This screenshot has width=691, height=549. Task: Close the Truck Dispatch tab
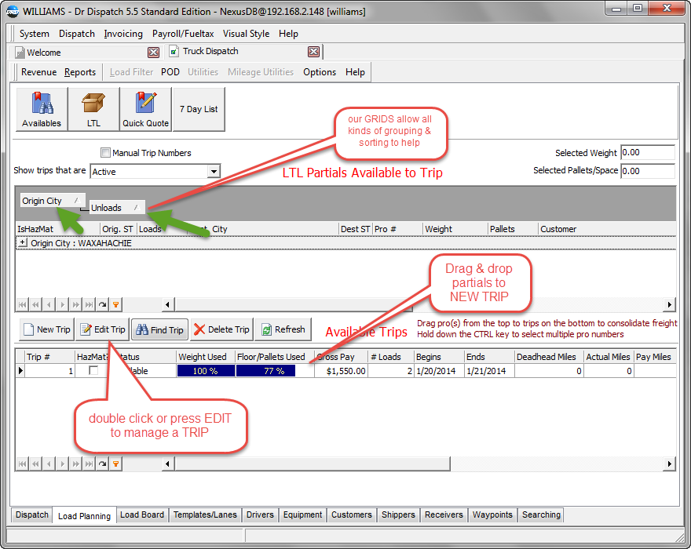[314, 52]
